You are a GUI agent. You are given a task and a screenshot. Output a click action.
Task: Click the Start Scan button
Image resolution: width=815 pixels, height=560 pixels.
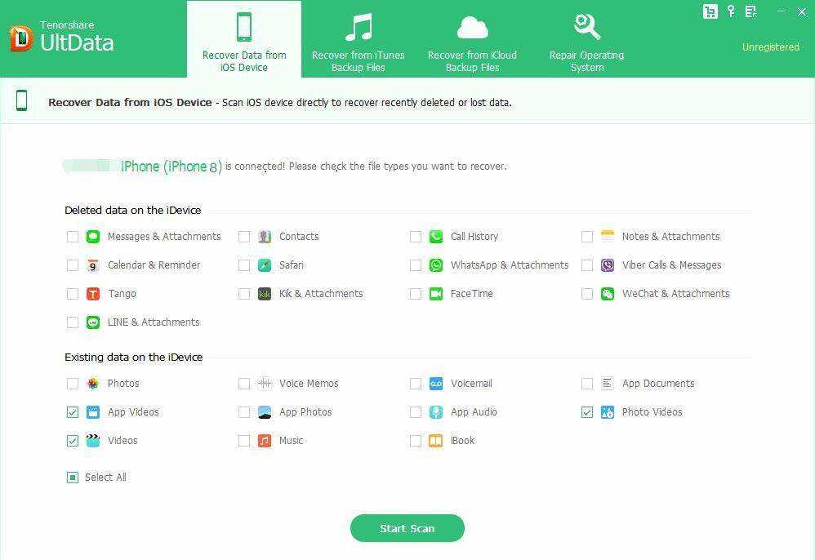(407, 528)
